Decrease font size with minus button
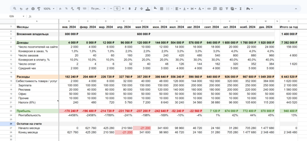The width and height of the screenshot is (307, 141). coord(111,8)
